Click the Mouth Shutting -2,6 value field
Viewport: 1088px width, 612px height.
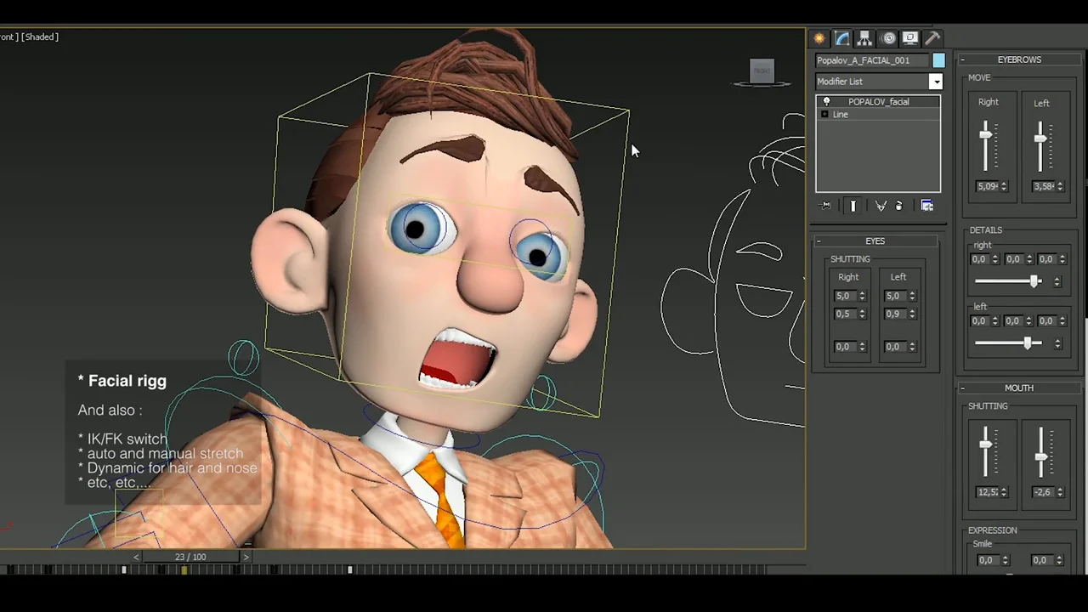(1042, 492)
